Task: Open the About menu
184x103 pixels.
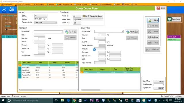Action: pyautogui.click(x=126, y=5)
